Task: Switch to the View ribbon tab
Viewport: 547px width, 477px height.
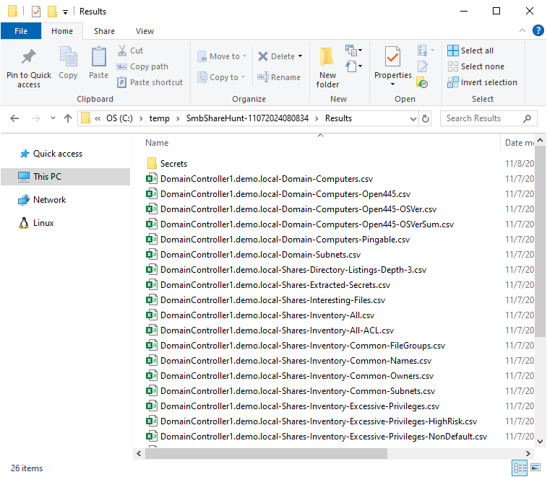Action: click(145, 31)
